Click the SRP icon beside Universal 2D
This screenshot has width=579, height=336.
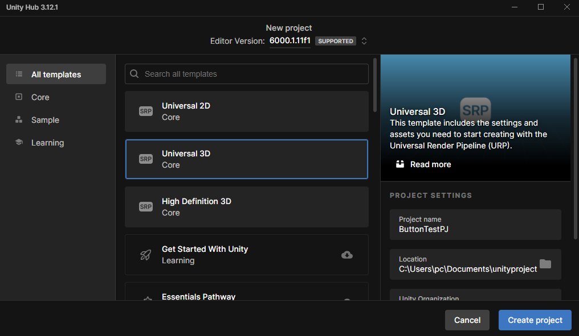(x=146, y=111)
